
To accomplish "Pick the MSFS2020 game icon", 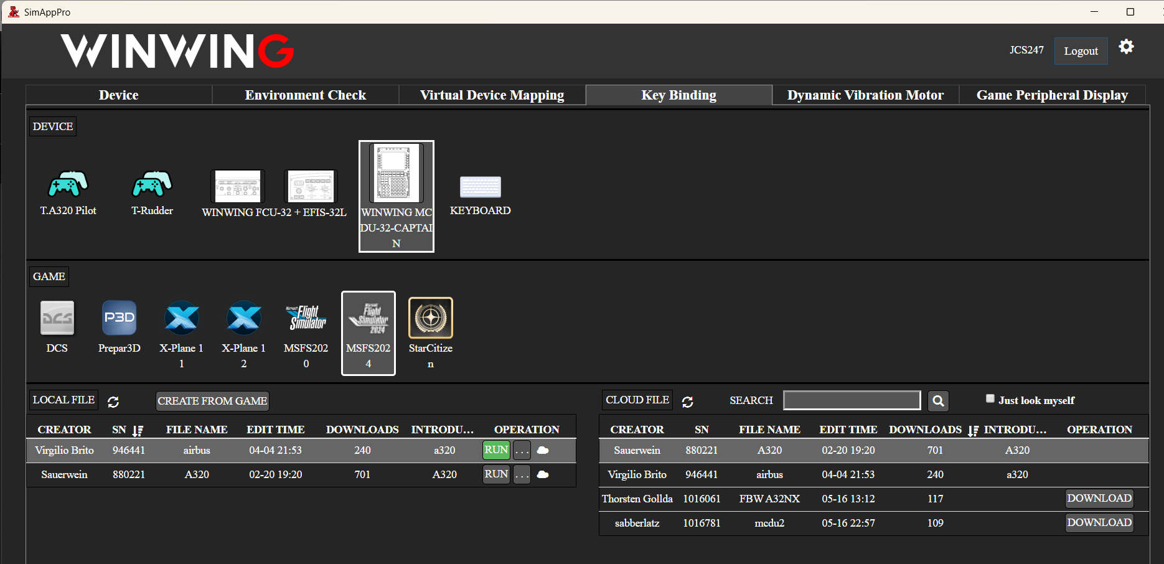I will (306, 317).
